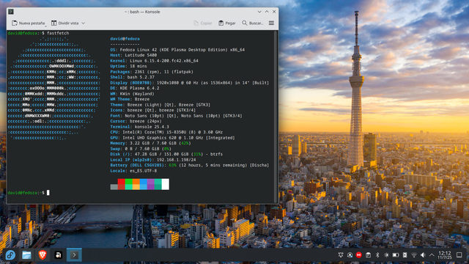Click the 'Packages: 2361 (rpm)' line
This screenshot has width=469, height=264.
[x=152, y=72]
